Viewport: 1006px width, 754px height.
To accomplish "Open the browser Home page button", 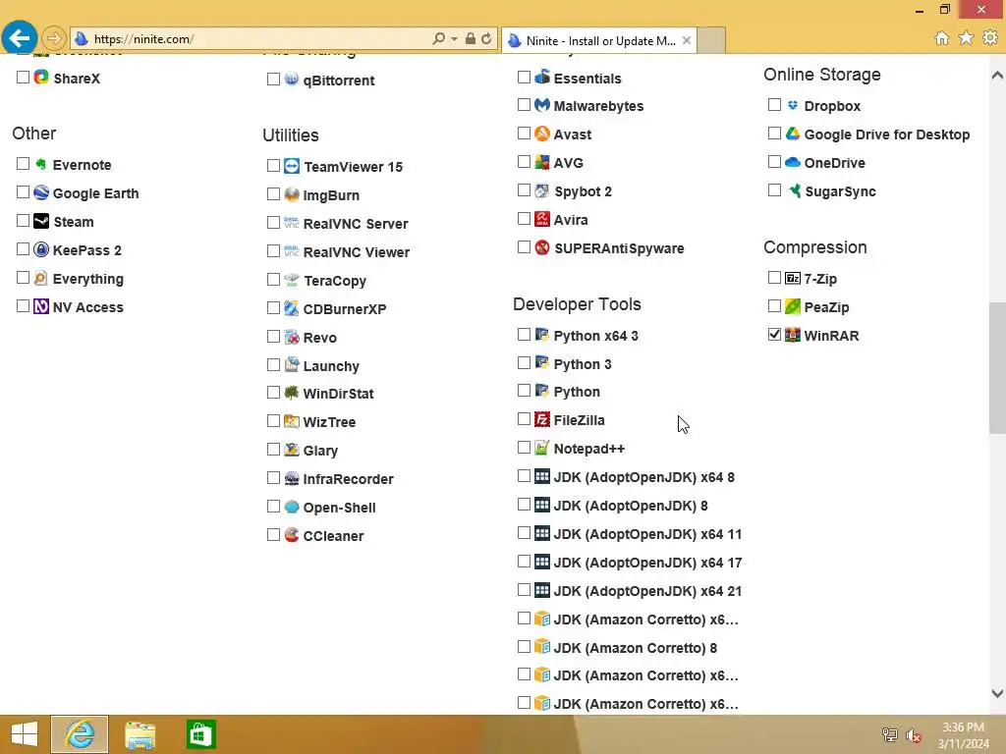I will tap(942, 38).
